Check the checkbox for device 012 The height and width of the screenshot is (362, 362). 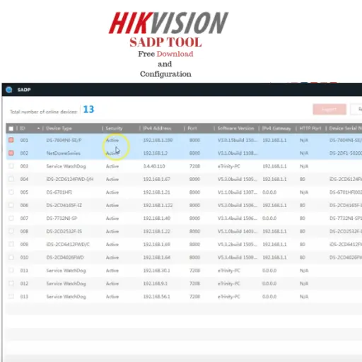pos(11,284)
